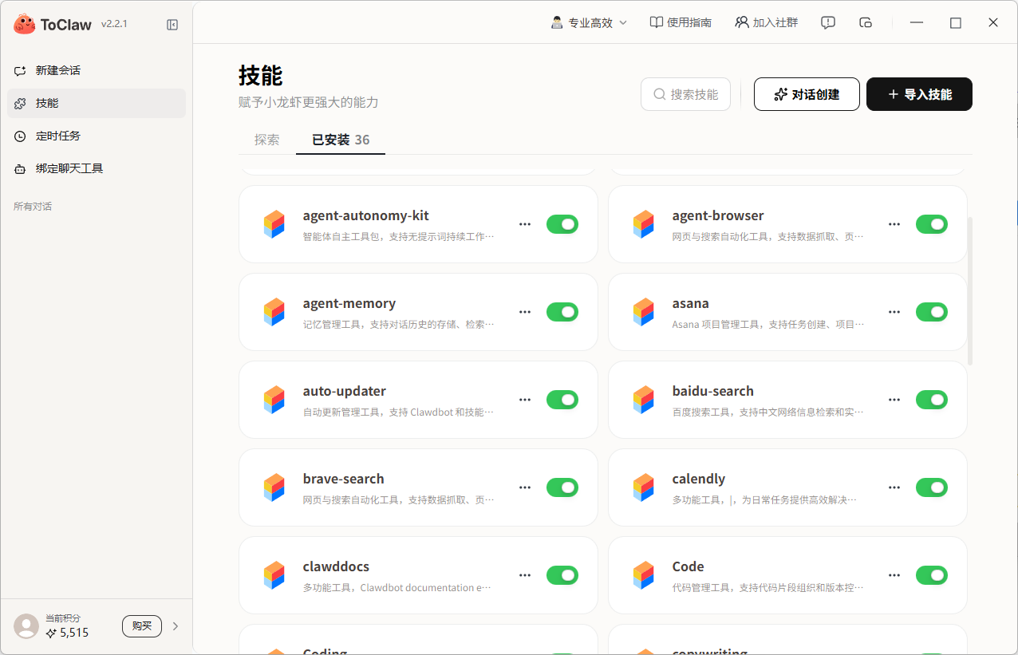Open more options for clawddocs

[525, 575]
